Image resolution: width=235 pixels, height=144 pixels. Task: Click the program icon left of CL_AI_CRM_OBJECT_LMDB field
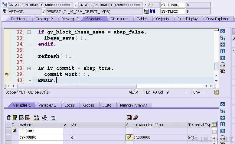5,5
